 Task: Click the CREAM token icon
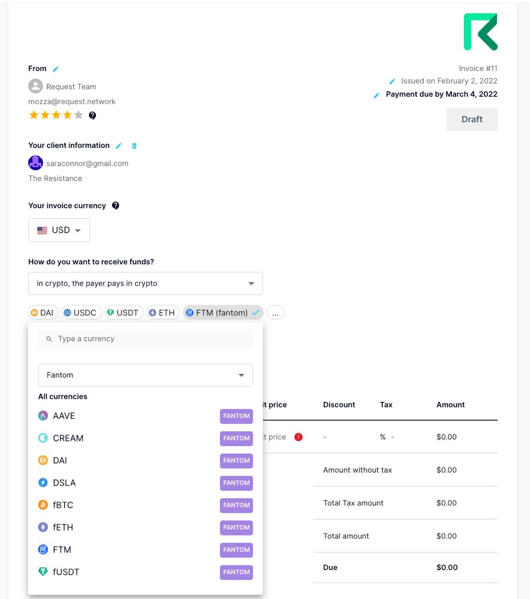pyautogui.click(x=43, y=438)
